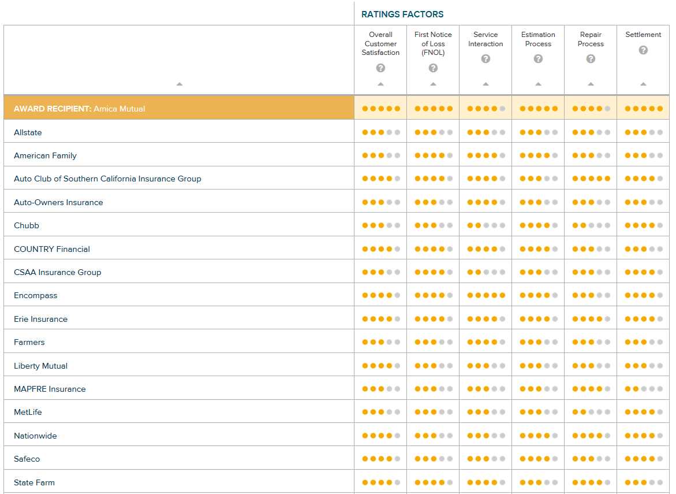Click the Liberty Mutual row name
This screenshot has width=676, height=494.
[x=40, y=366]
